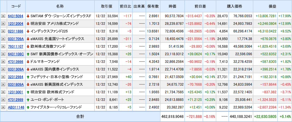Open fund code link 12313001
Image resolution: width=292 pixels, height=122 pixels.
click(x=16, y=92)
